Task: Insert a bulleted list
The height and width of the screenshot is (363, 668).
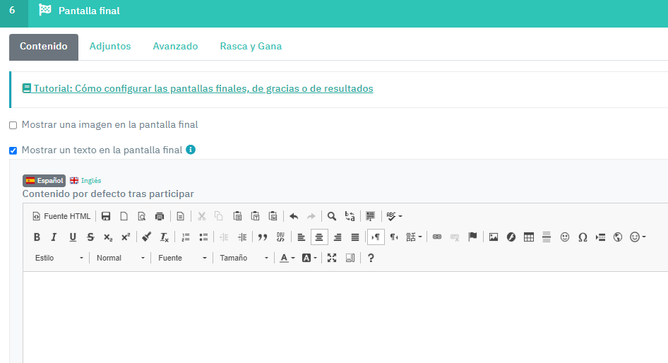Action: 203,237
